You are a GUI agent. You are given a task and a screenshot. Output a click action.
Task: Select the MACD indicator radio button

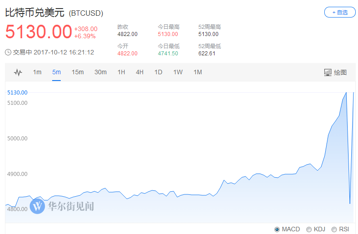(277, 229)
